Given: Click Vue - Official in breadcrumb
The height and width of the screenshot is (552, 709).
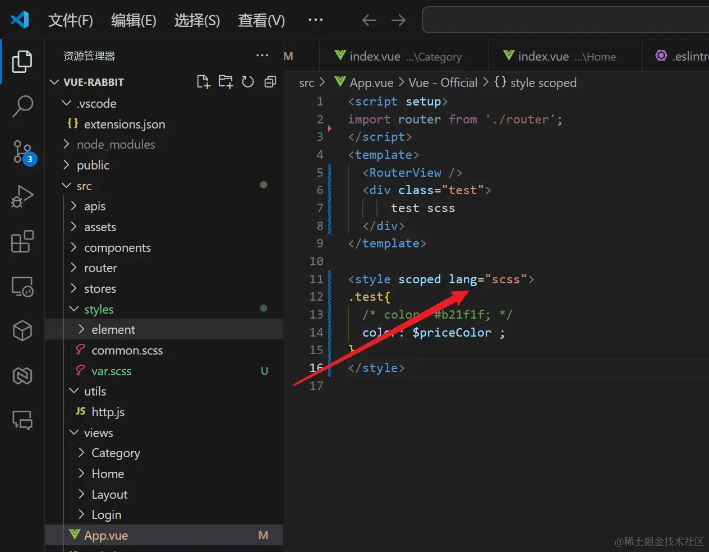Looking at the screenshot, I should coord(443,83).
